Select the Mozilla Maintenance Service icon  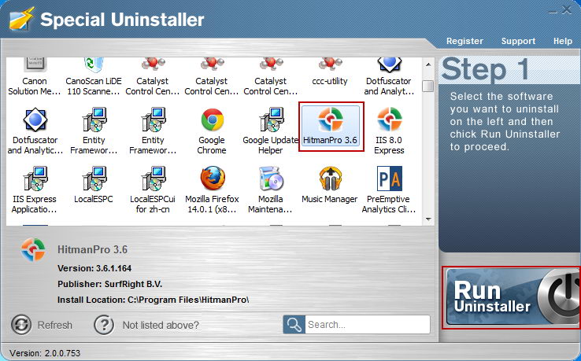(x=271, y=179)
